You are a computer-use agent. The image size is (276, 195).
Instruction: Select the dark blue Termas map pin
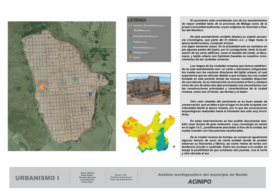coord(90,94)
